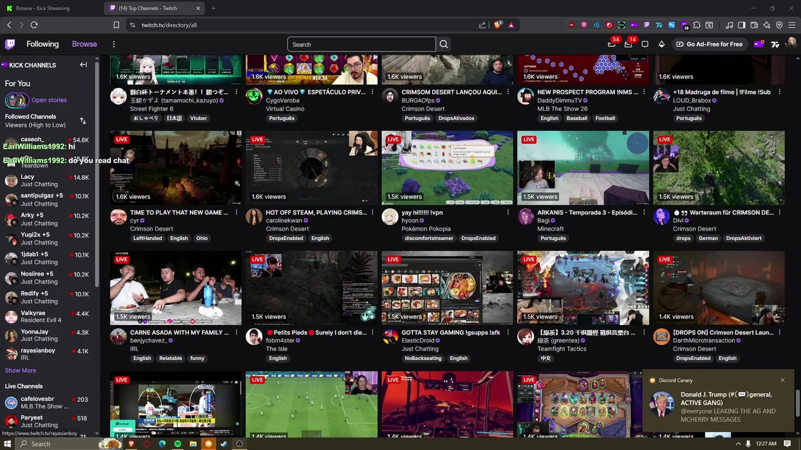Viewport: 801px width, 450px height.
Task: Open the whispers chat bubble icon
Action: pyautogui.click(x=645, y=44)
